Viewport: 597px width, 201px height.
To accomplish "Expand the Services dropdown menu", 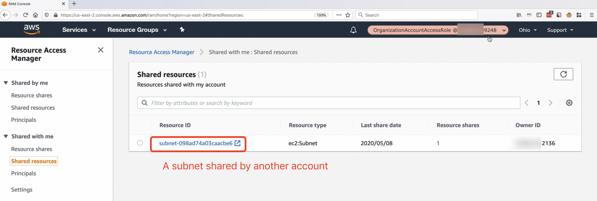I will [x=79, y=30].
